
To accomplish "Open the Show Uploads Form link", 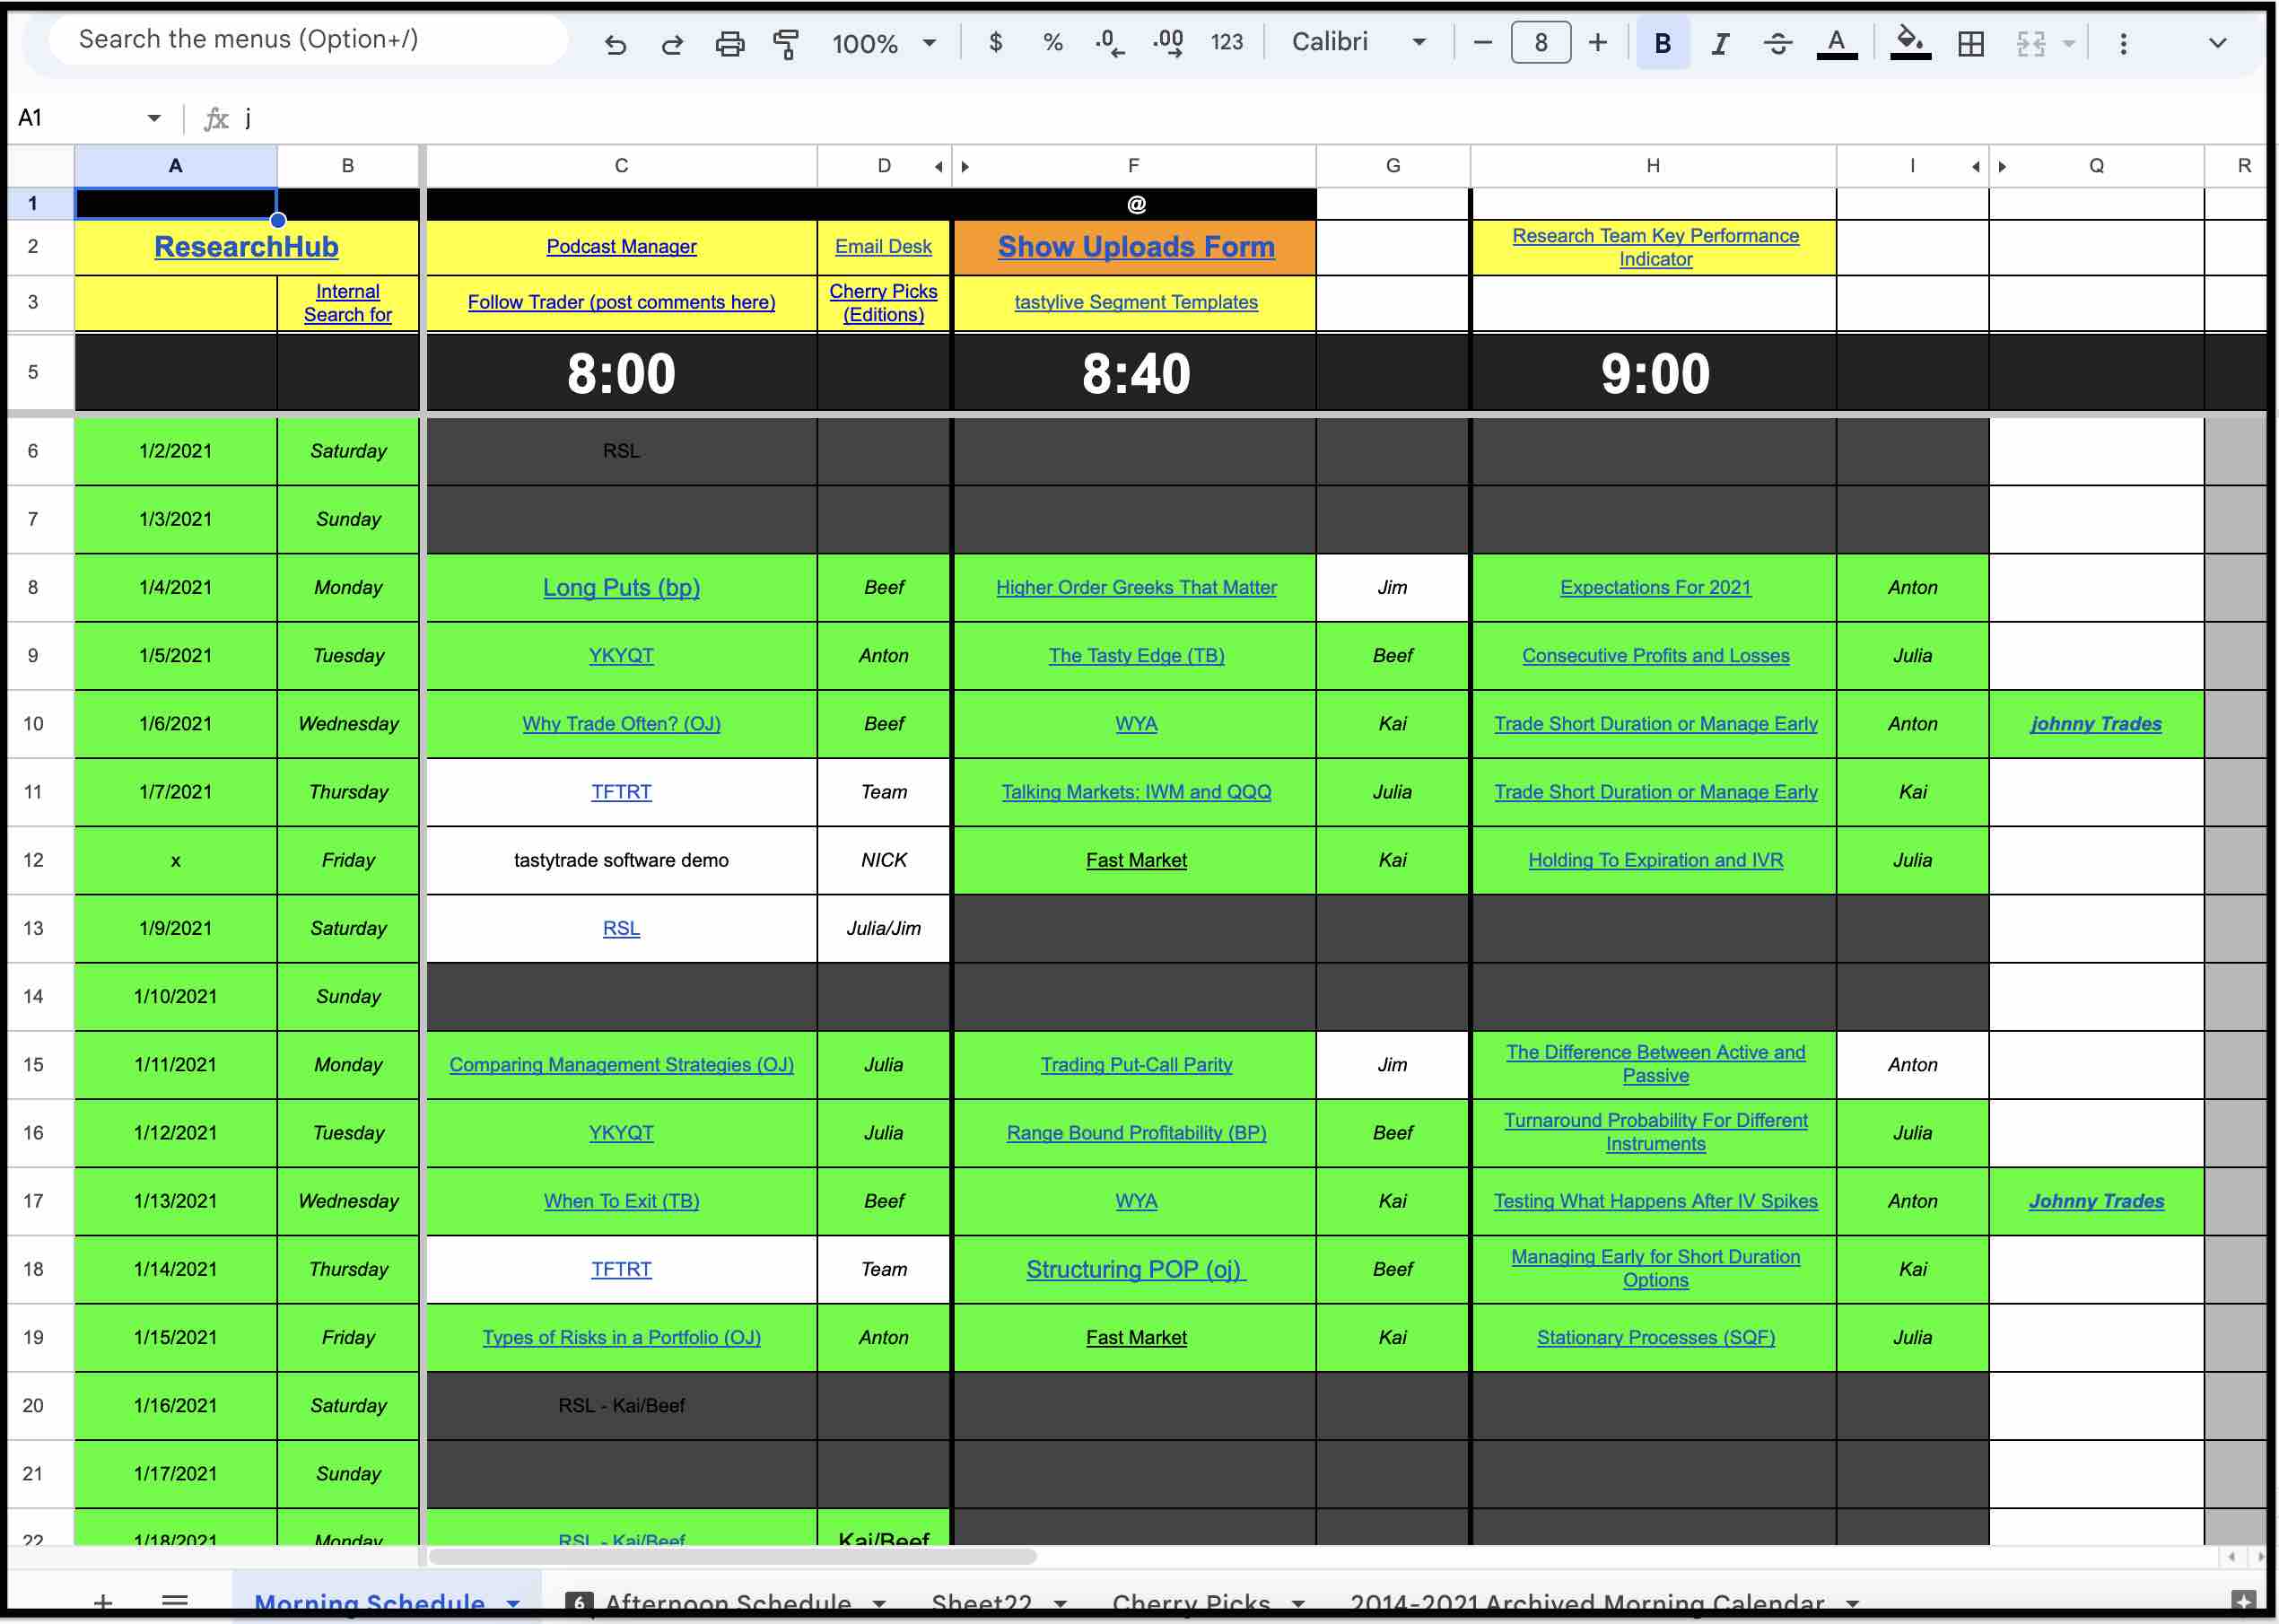I will click(1135, 247).
